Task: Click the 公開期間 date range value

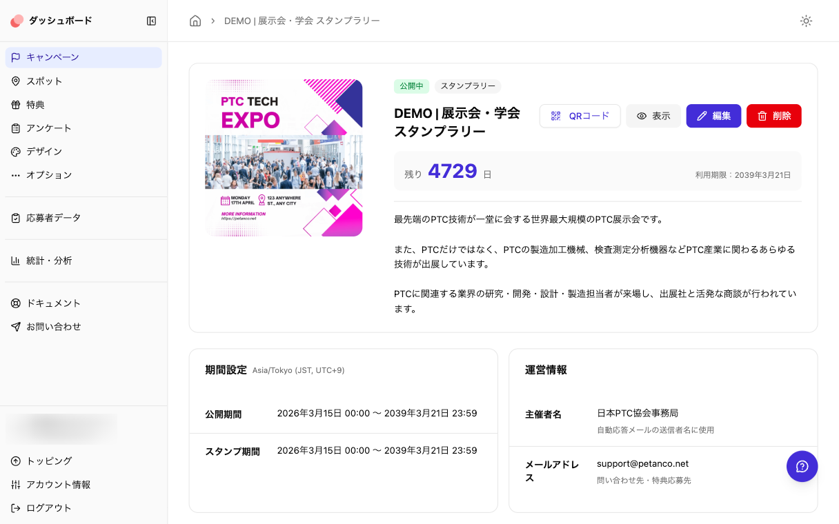Action: tap(377, 414)
